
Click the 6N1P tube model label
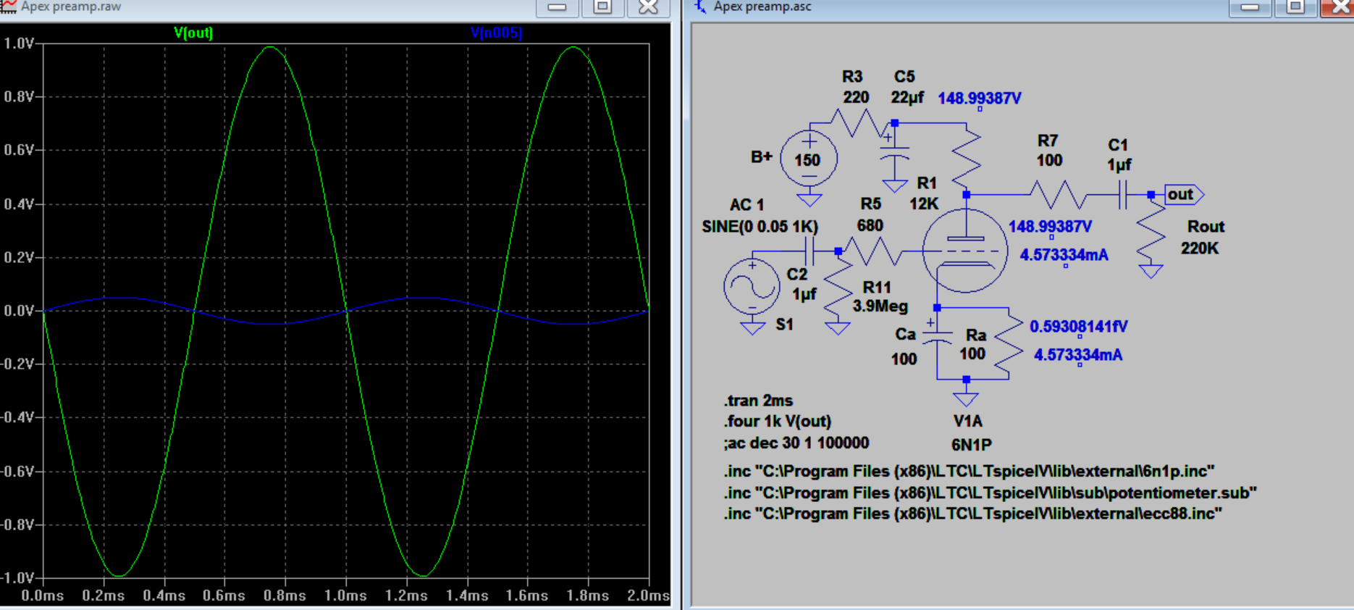972,445
